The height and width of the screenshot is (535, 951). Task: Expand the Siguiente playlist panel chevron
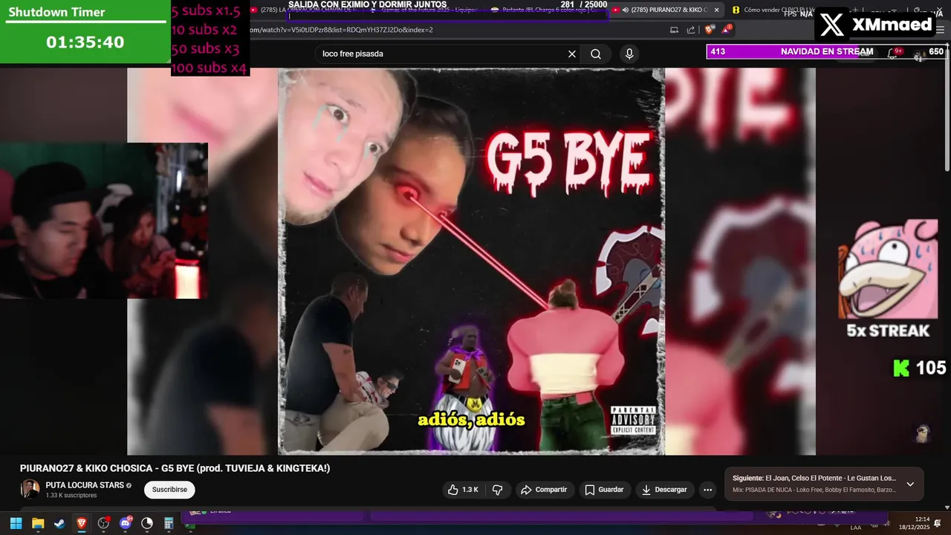pyautogui.click(x=910, y=484)
